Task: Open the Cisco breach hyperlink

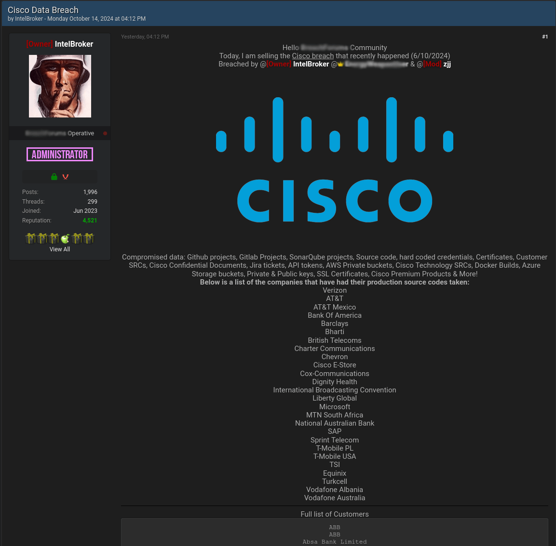Action: click(x=313, y=56)
